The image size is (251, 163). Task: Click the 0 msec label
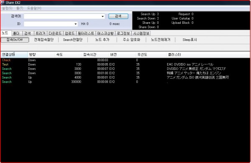pos(115,24)
